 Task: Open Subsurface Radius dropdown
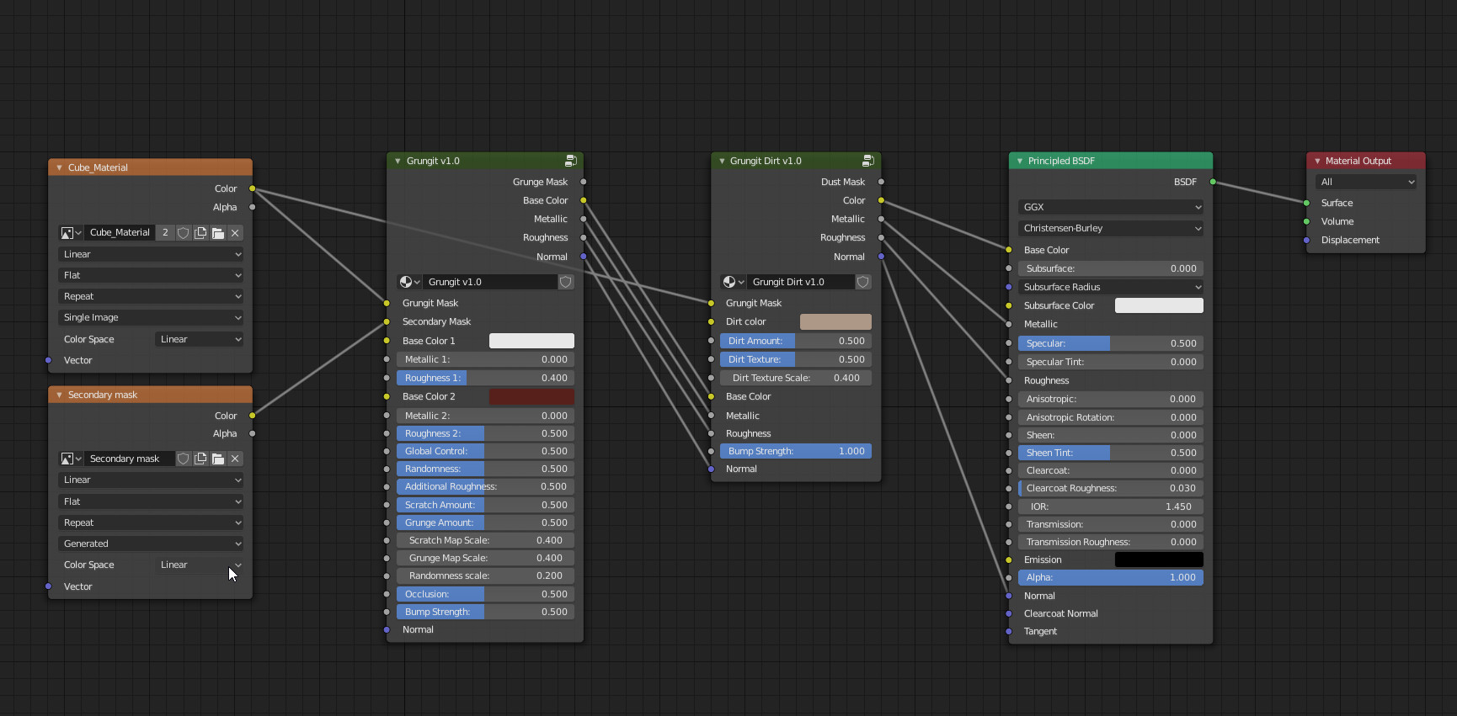click(x=1110, y=287)
